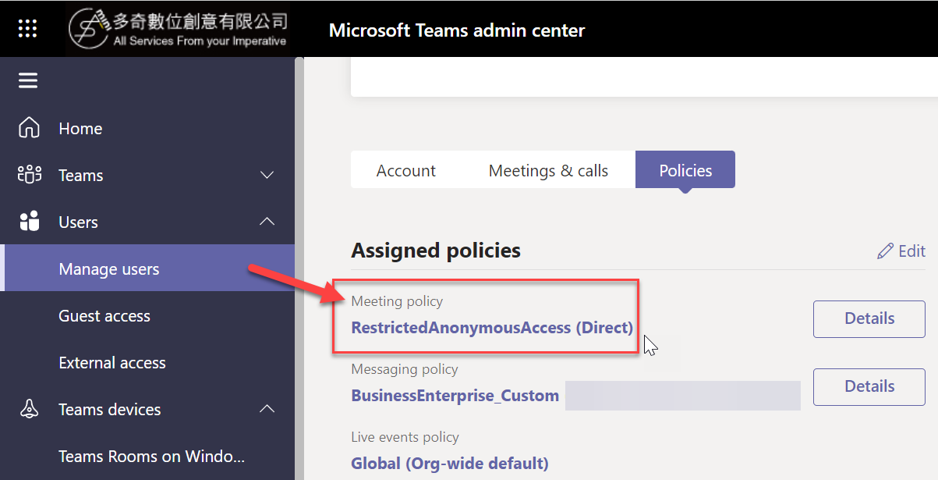Collapse the Teams devices section chevron
This screenshot has height=480, width=938.
(267, 409)
